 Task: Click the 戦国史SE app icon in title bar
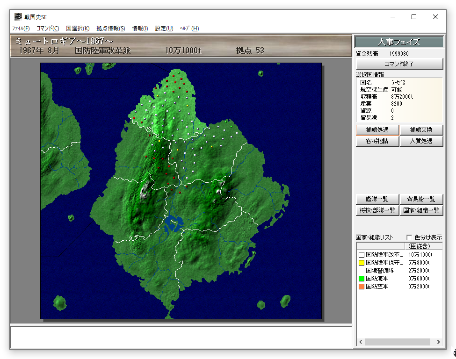pyautogui.click(x=18, y=17)
